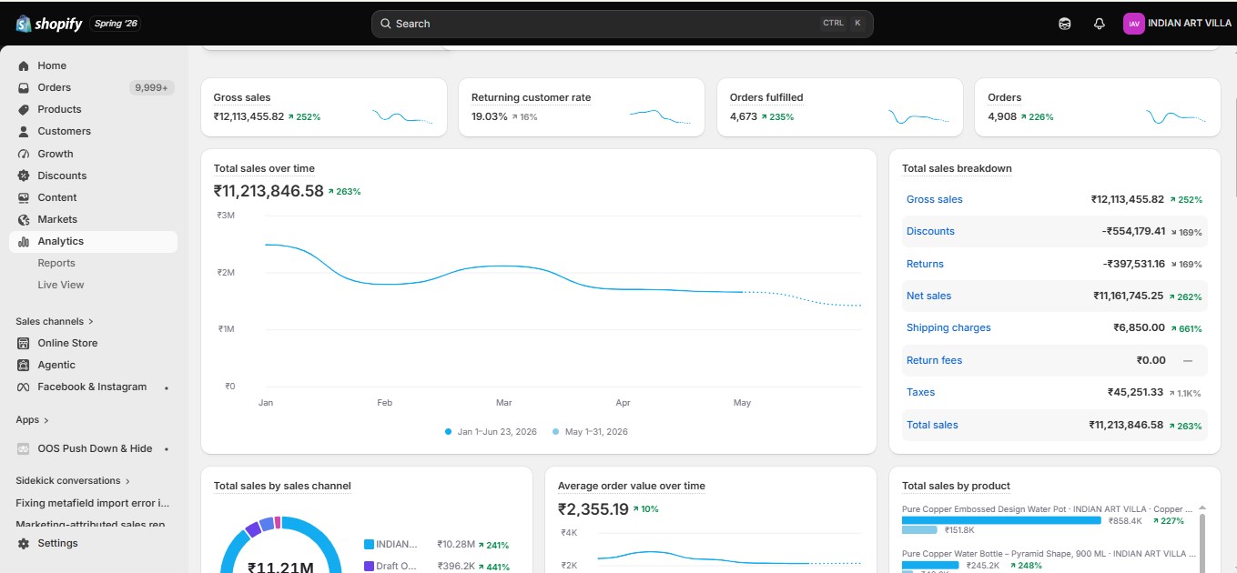1237x573 pixels.
Task: Click the Copper Embossed Water Pot sales bar
Action: click(x=1001, y=521)
